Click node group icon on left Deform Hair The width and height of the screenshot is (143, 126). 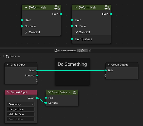[57, 8]
